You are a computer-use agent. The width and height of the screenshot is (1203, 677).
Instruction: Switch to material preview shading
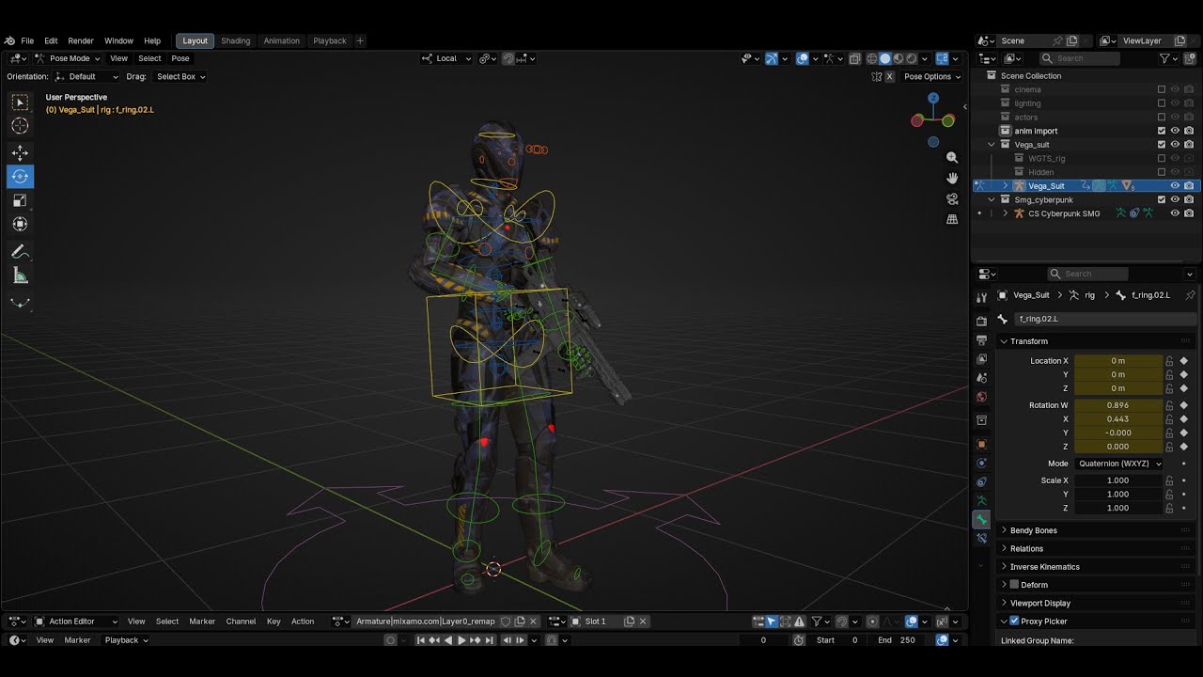click(x=898, y=58)
